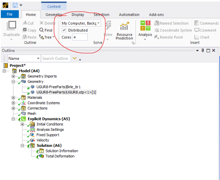Collapse the Explicit Dynamics (A5) node
Viewport: 220px width, 180px height.
(13, 119)
